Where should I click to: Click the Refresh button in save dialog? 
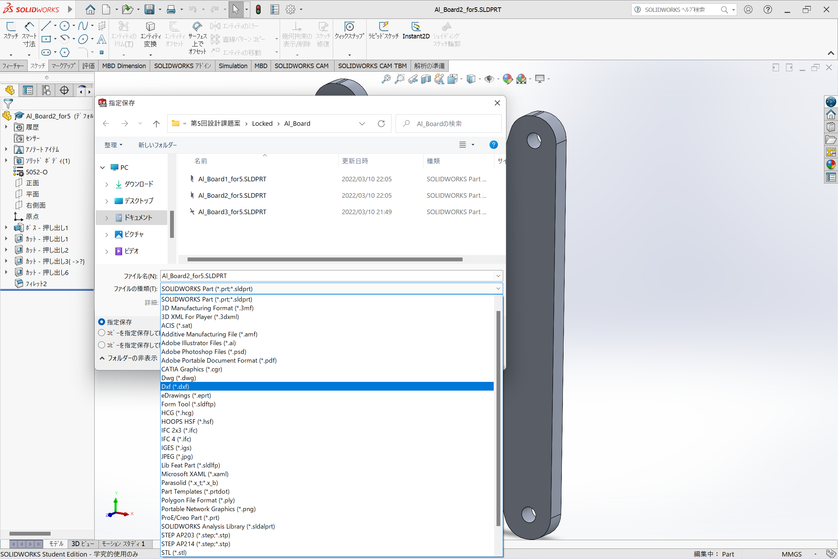381,124
